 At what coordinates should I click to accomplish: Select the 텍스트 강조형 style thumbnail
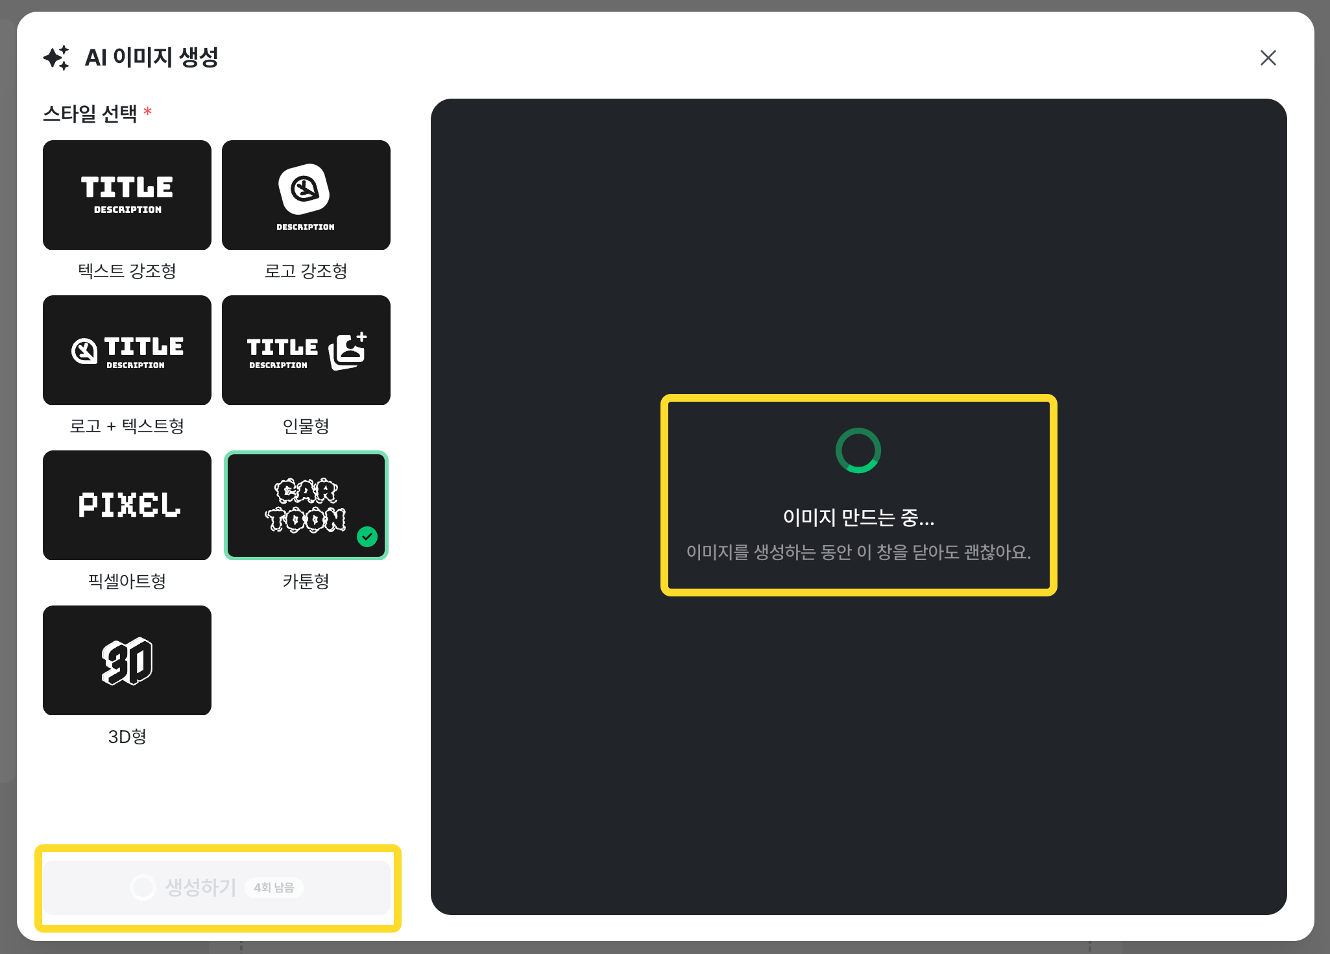click(127, 195)
